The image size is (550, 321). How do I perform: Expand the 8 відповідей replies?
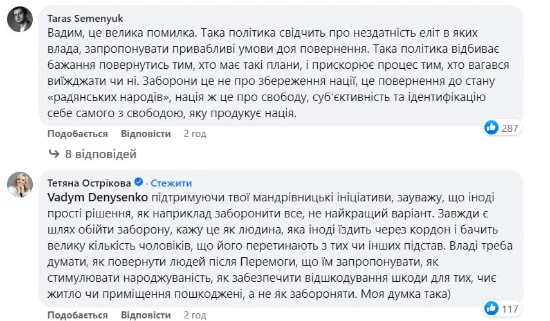pyautogui.click(x=101, y=154)
